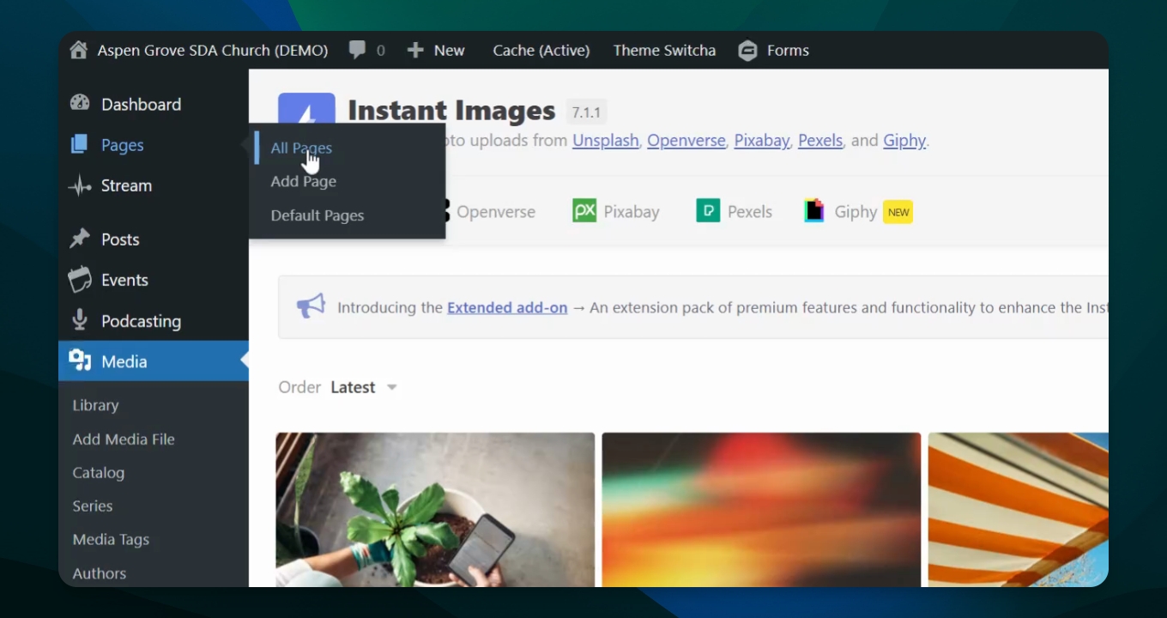Click Aspen Grove SDA Church (DEMO) site name
This screenshot has height=618, width=1167.
(213, 51)
